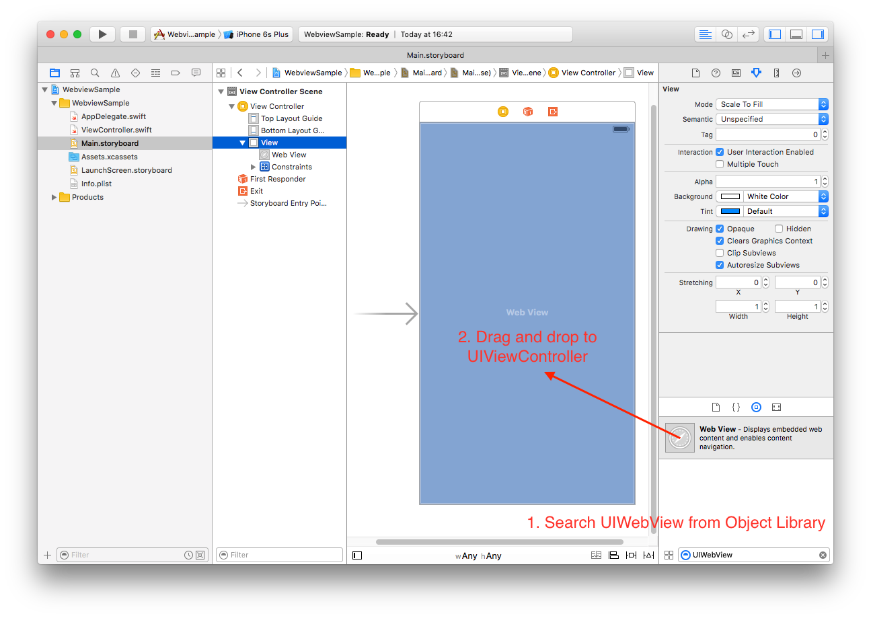Select the Exit canvas dock icon
Viewport: 871px width, 618px height.
[x=553, y=112]
